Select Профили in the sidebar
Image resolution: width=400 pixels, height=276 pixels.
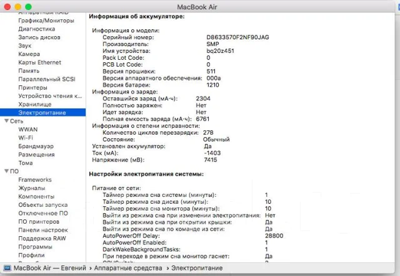pos(31,255)
